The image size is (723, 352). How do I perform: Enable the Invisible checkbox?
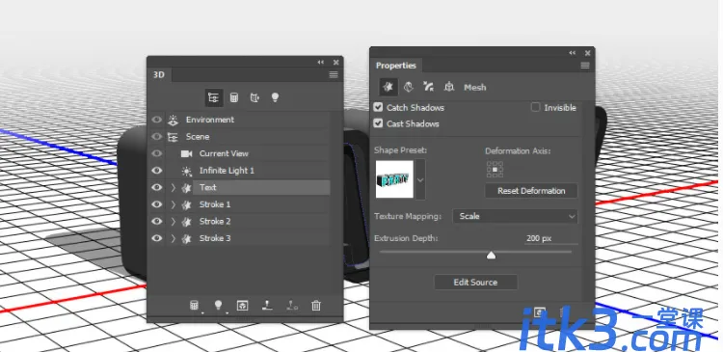pyautogui.click(x=535, y=107)
